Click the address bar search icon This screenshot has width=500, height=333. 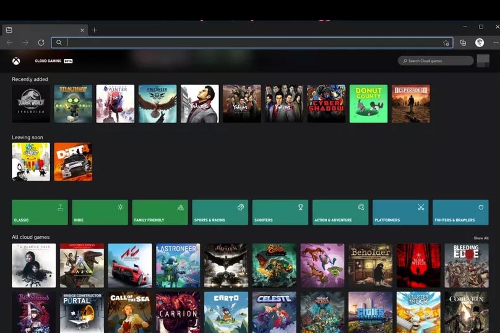[x=59, y=43]
